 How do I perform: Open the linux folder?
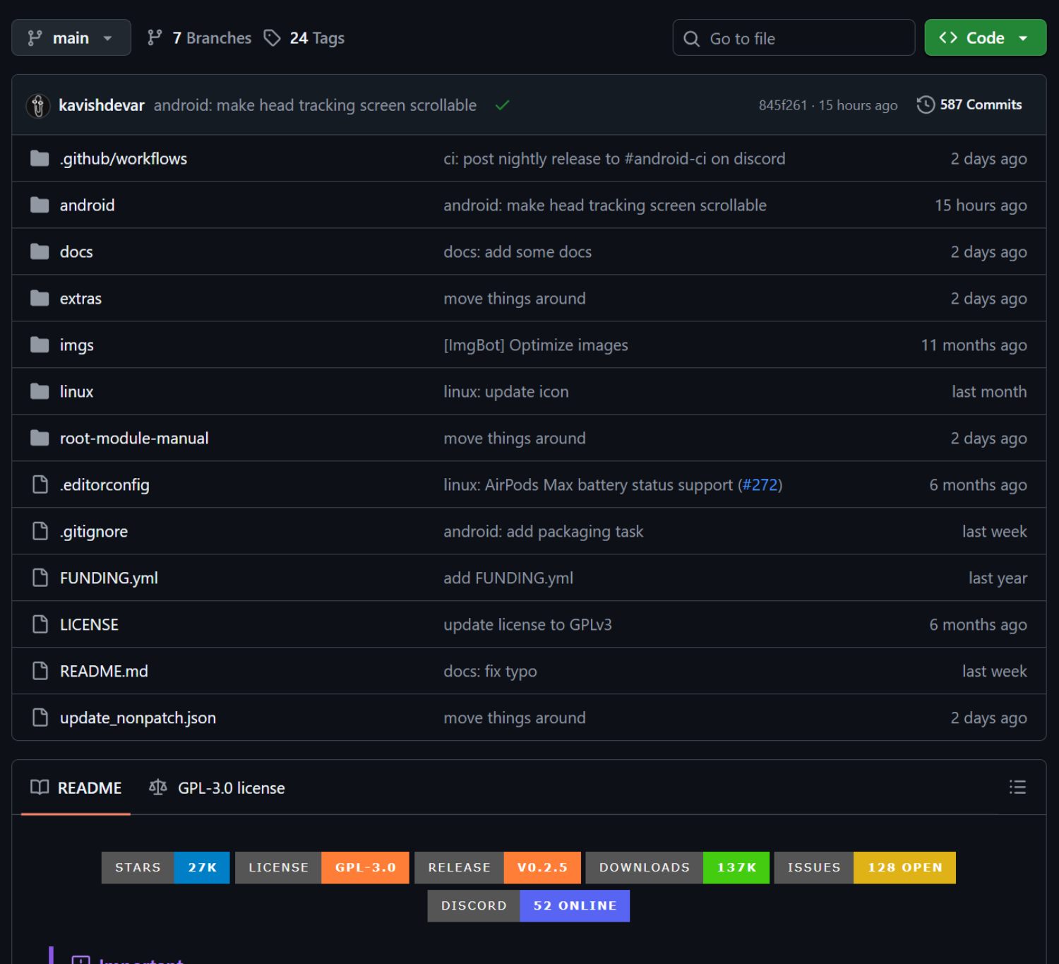(x=76, y=392)
